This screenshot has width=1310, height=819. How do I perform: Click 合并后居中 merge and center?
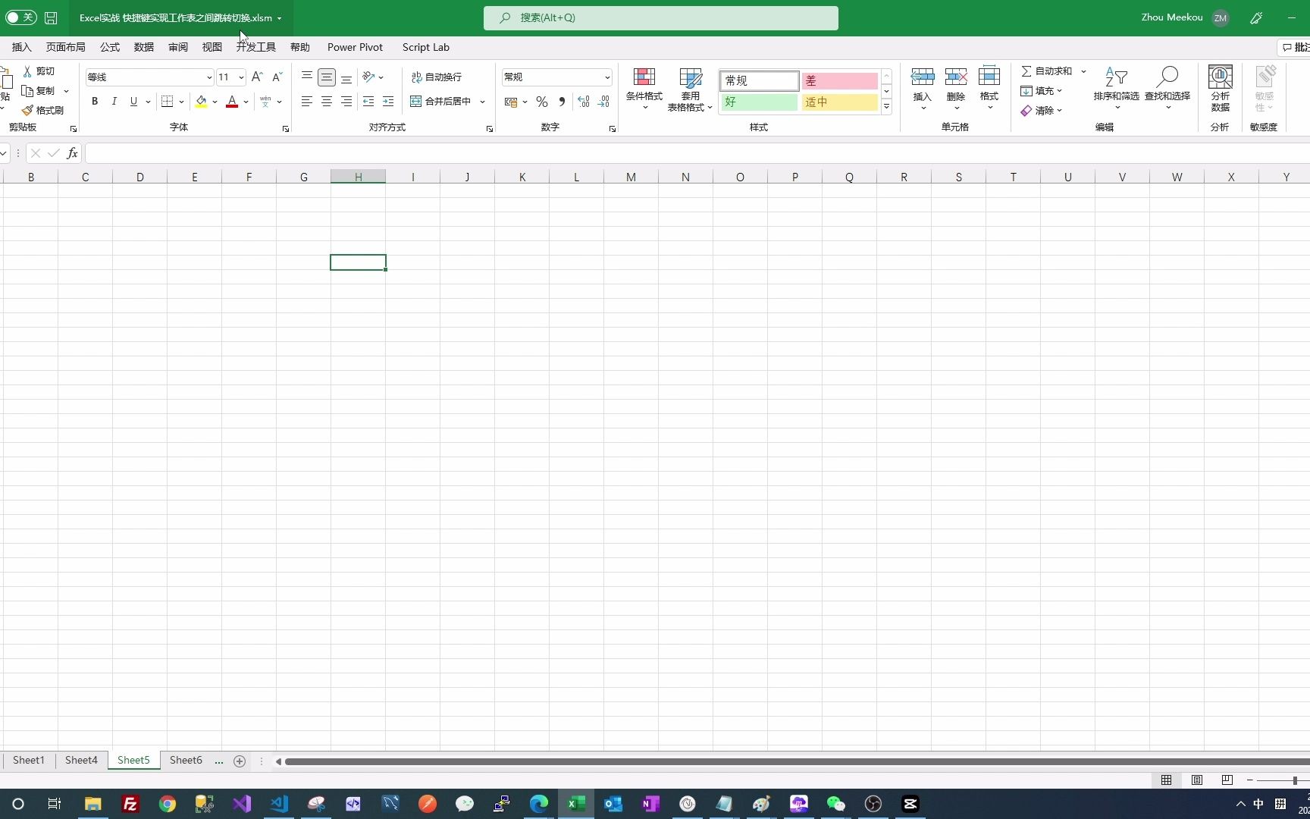click(x=440, y=102)
